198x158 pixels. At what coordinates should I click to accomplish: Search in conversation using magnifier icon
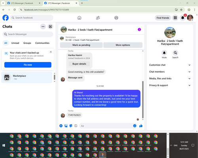click(175, 53)
